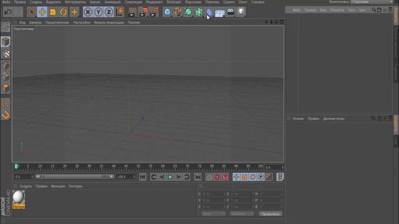Screen dimensions: 399x224
Task: Open Режим menu in Attribute Manager
Action: tap(298, 119)
